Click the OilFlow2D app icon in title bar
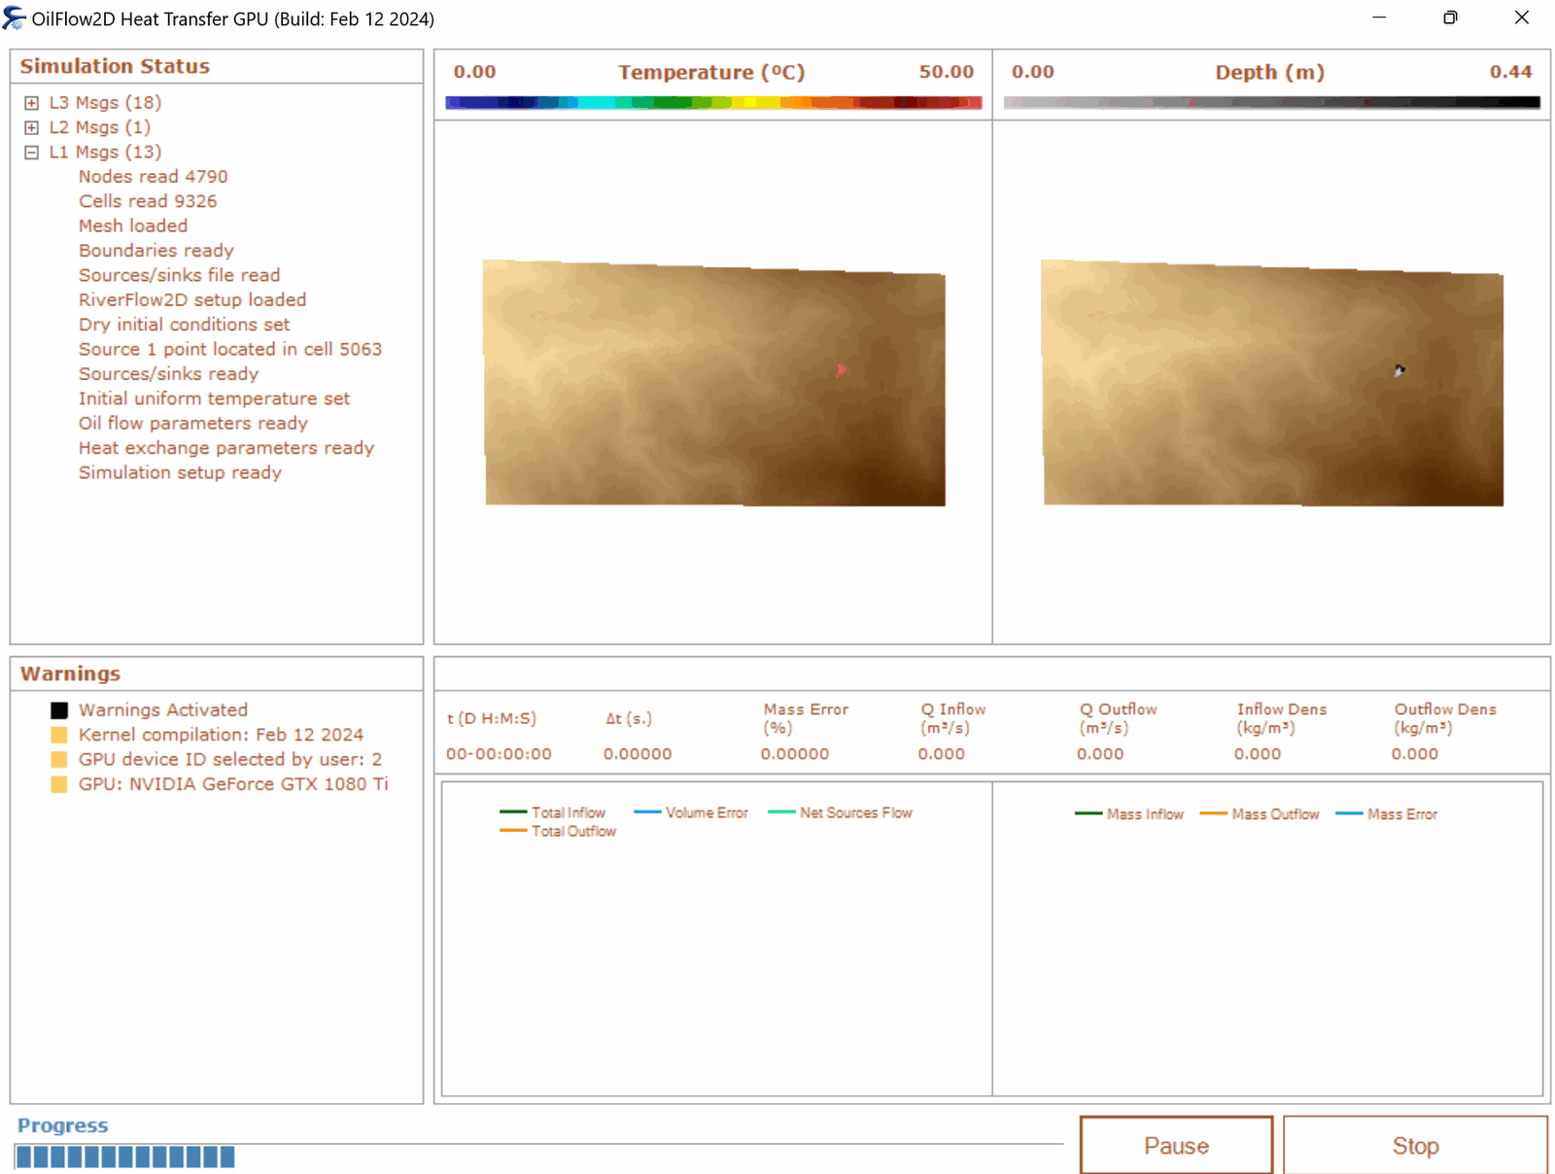 15,18
